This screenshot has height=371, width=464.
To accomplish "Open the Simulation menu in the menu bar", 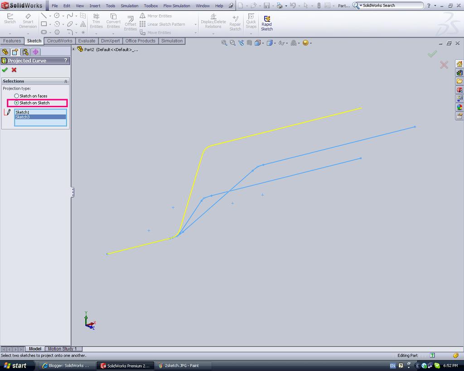I will pos(129,5).
